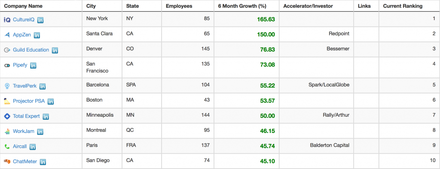The height and width of the screenshot is (169, 440).
Task: Click the CultureIQ logo icon
Action: (7, 20)
